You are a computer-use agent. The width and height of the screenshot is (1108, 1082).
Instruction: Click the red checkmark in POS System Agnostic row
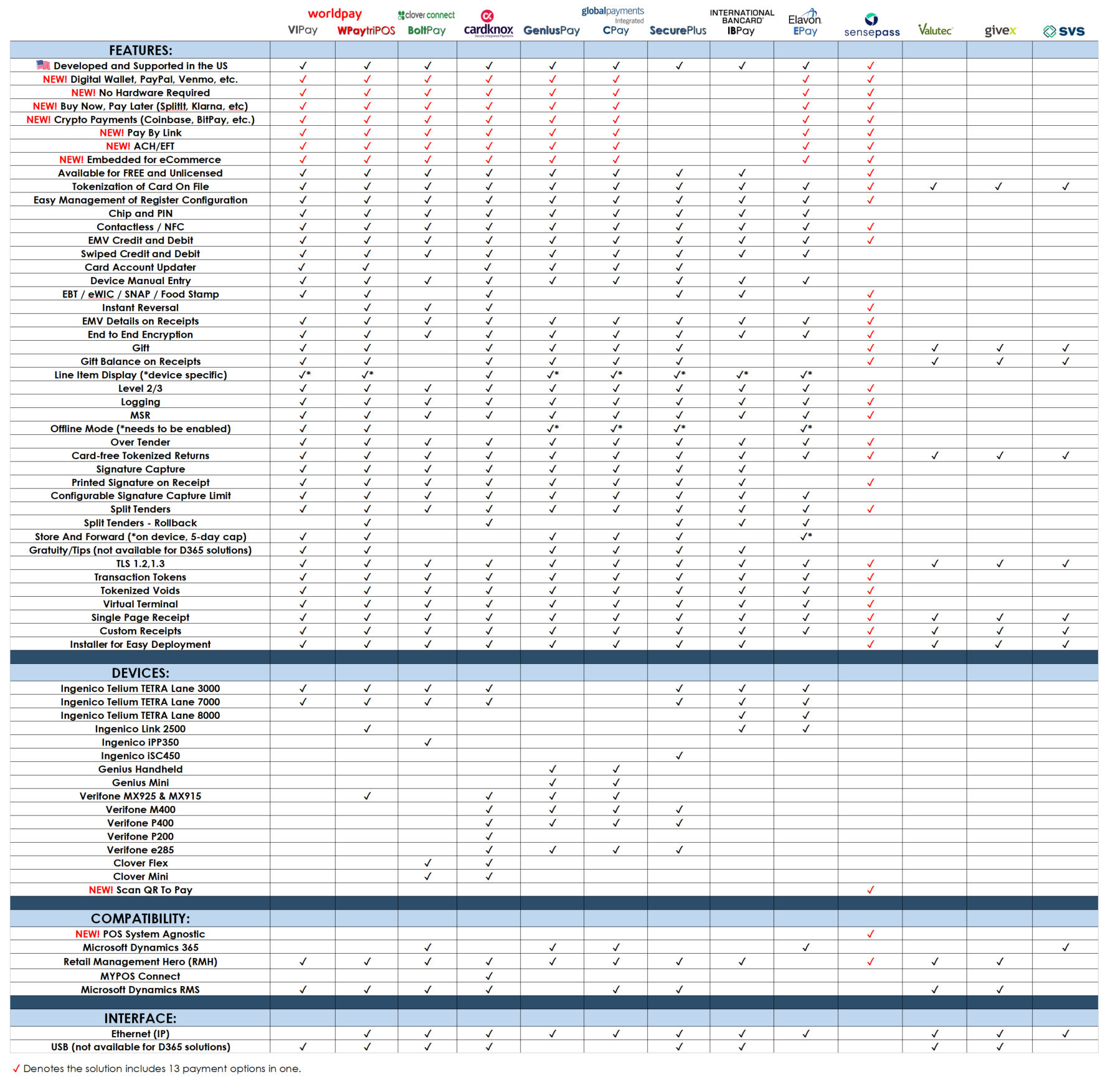tap(871, 934)
